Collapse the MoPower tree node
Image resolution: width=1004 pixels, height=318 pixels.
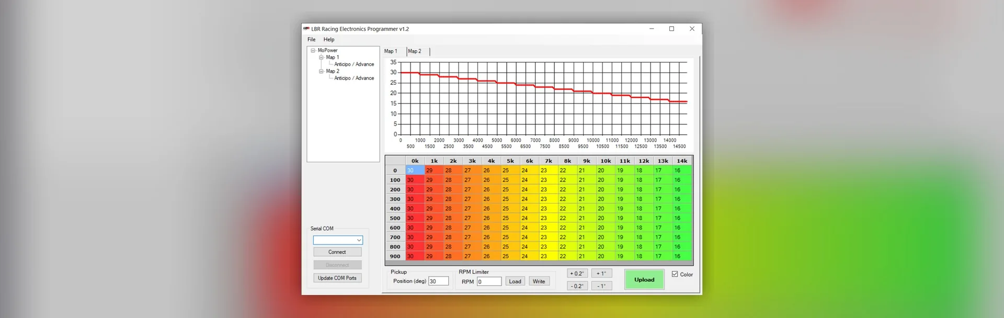(x=313, y=51)
